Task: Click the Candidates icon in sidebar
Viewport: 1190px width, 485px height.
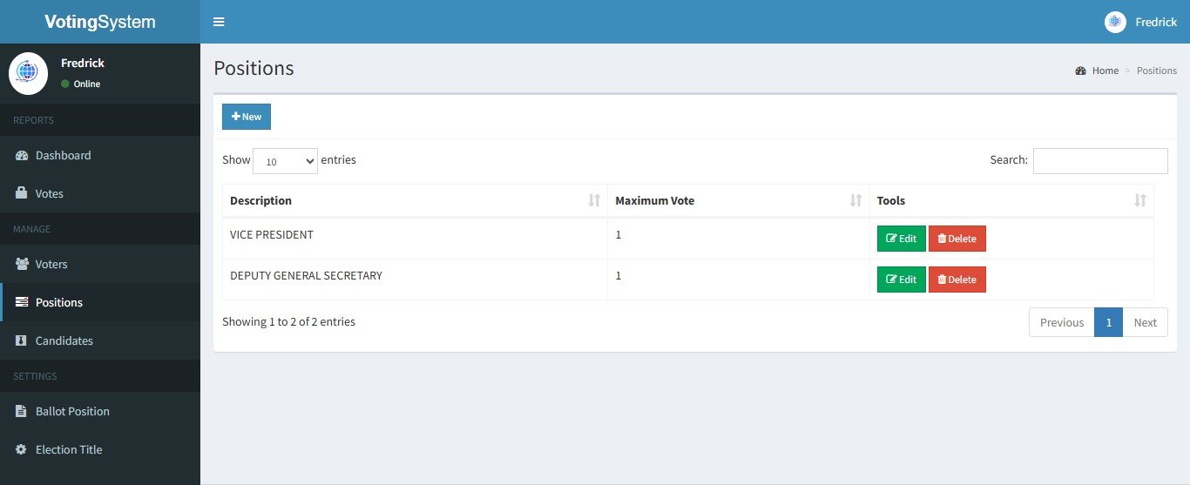Action: coord(22,340)
